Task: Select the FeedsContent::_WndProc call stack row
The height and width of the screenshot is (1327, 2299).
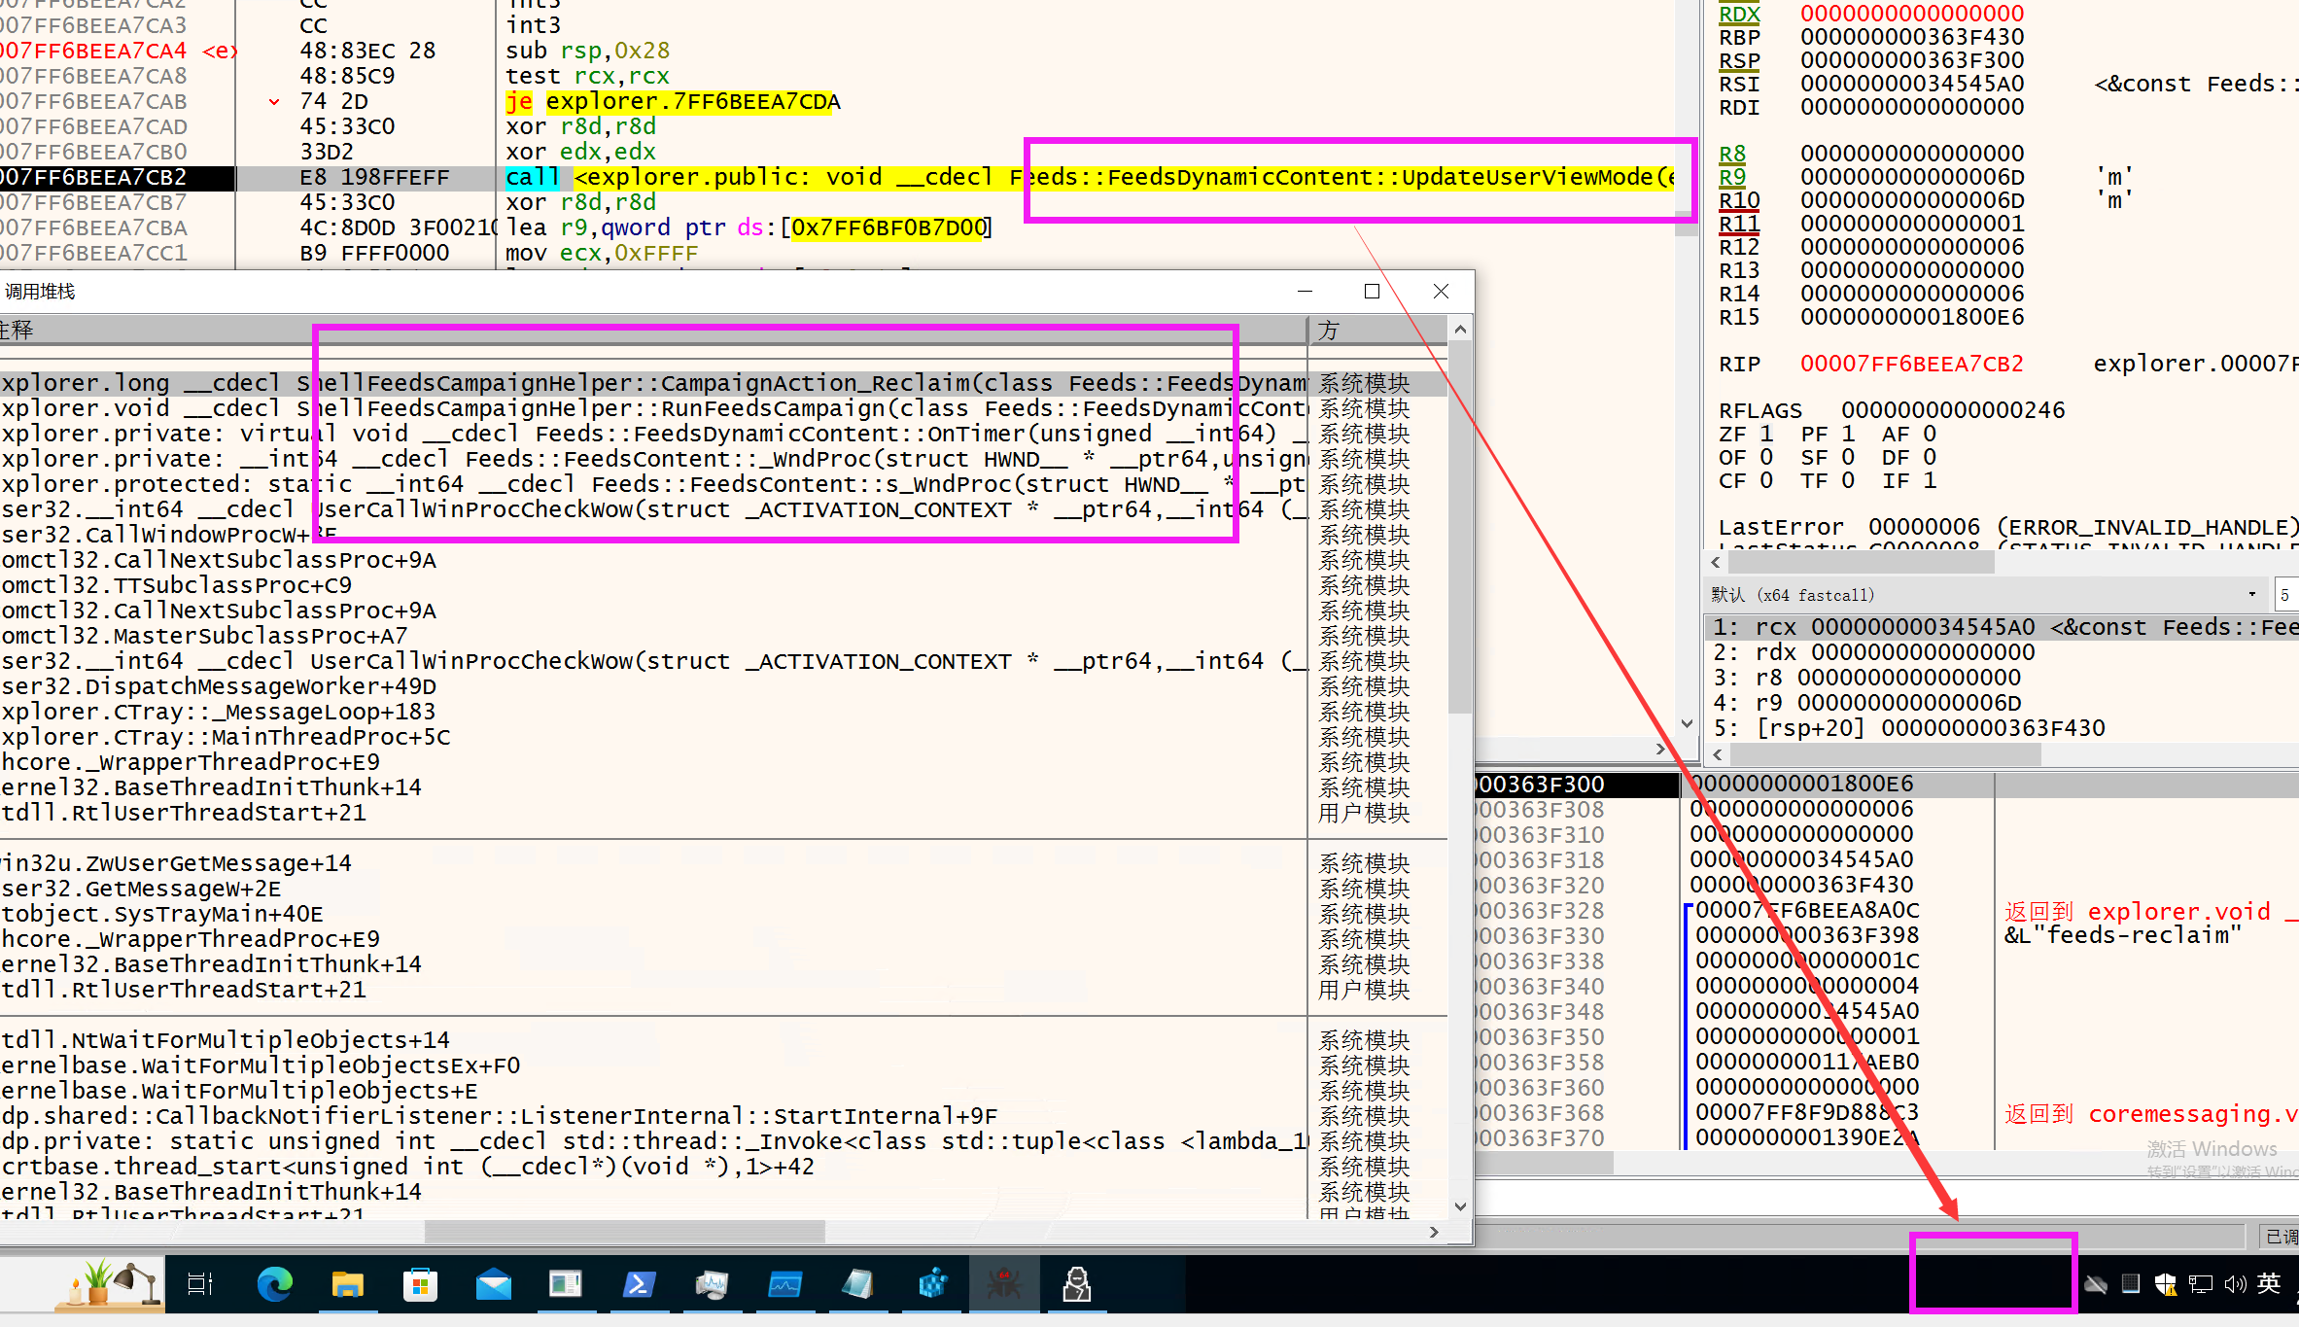Action: 723,459
